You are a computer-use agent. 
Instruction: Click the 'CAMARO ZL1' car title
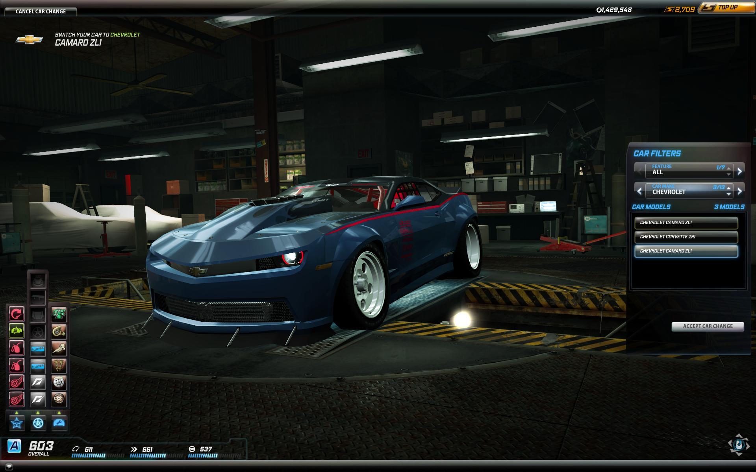(78, 42)
